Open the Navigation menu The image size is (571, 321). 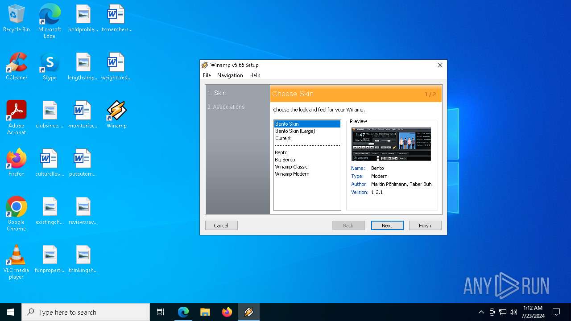point(230,75)
